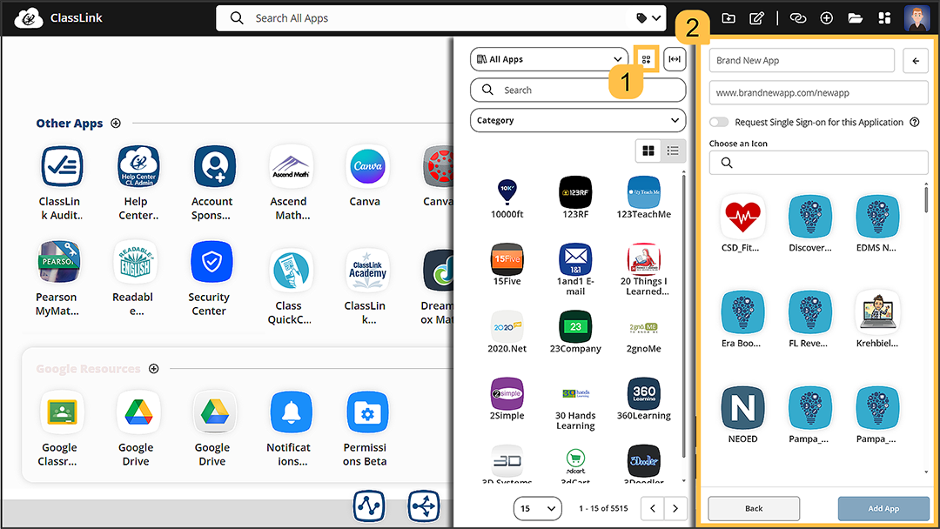Toggle Request Single Sign-on switch

pos(719,122)
